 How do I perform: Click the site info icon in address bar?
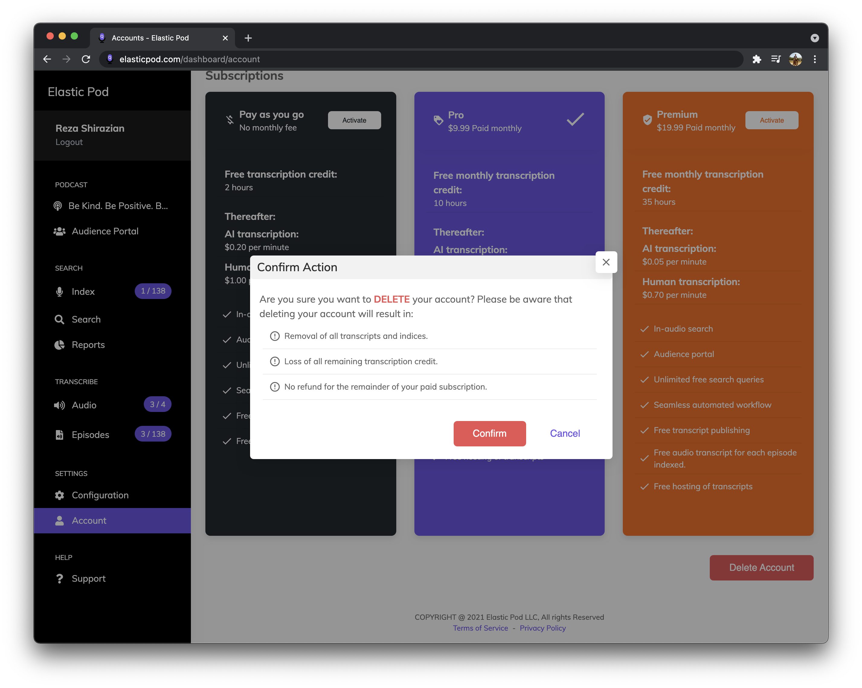110,59
